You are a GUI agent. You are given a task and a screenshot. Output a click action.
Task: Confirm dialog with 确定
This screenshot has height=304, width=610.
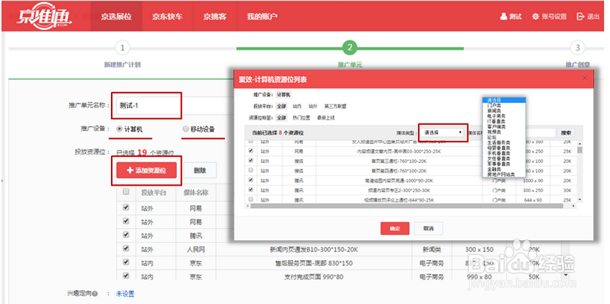click(x=395, y=229)
